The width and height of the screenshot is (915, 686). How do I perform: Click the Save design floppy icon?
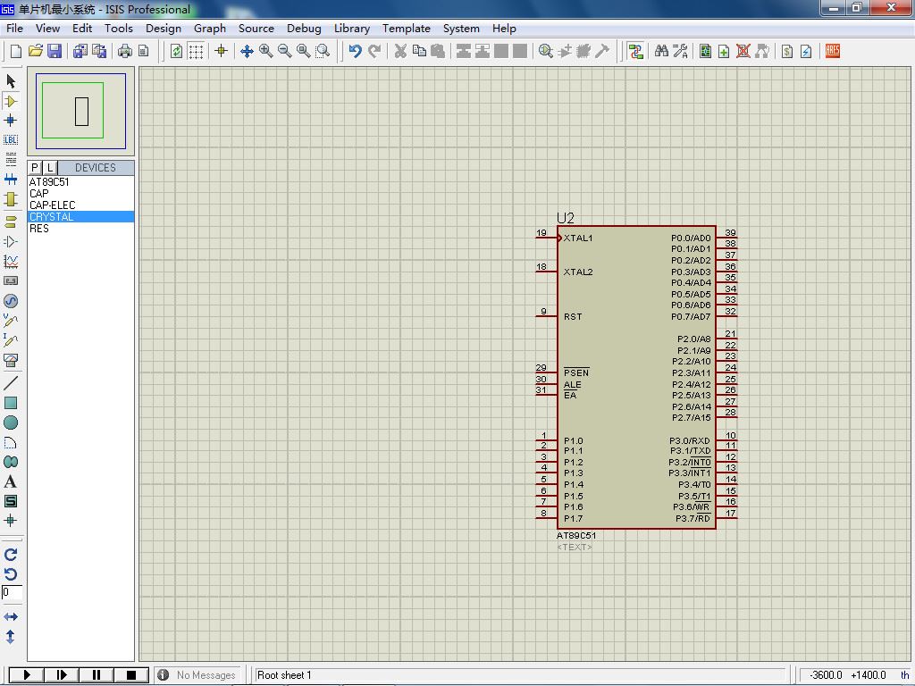pyautogui.click(x=55, y=52)
